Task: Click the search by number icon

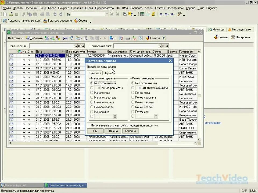Action: [x=71, y=38]
